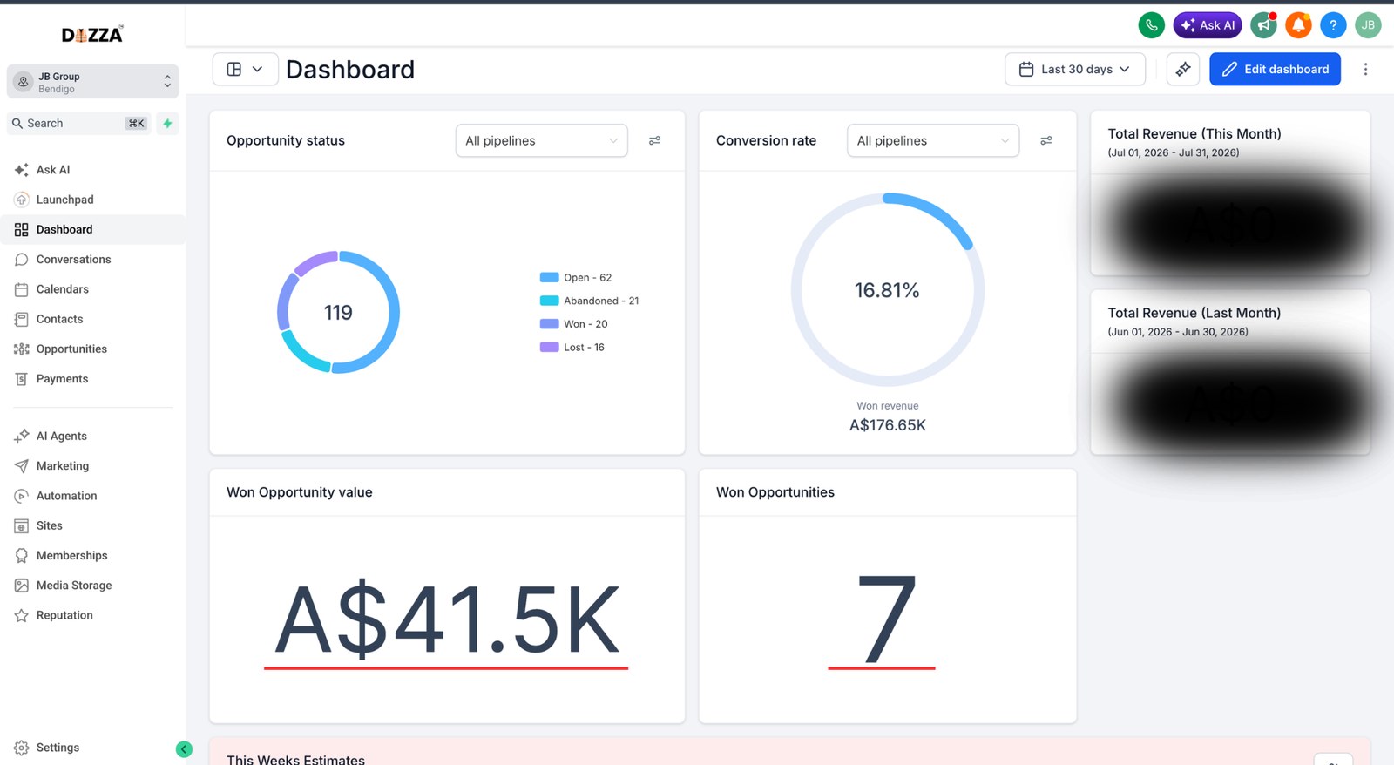Open Media Storage in the sidebar
1394x765 pixels.
click(x=93, y=586)
